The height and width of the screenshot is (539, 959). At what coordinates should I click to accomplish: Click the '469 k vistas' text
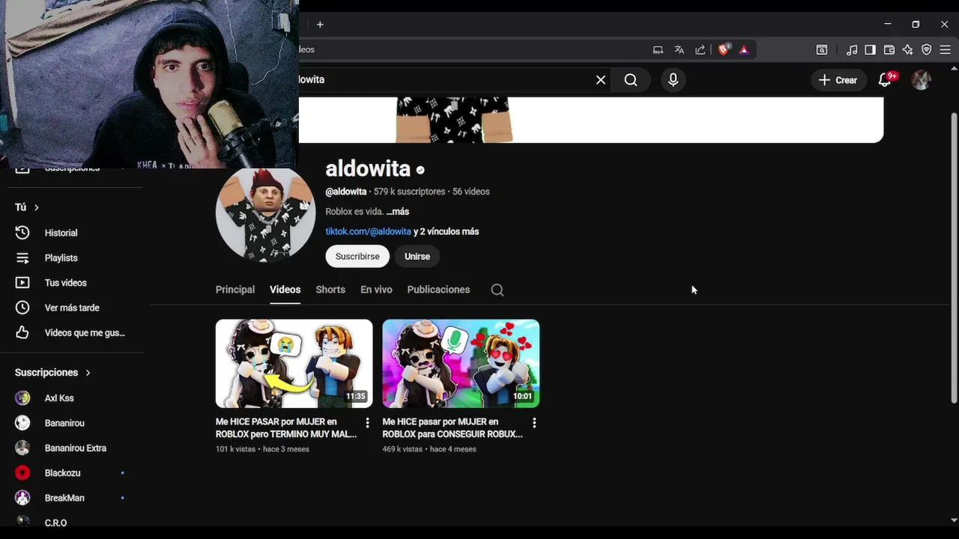click(x=403, y=449)
